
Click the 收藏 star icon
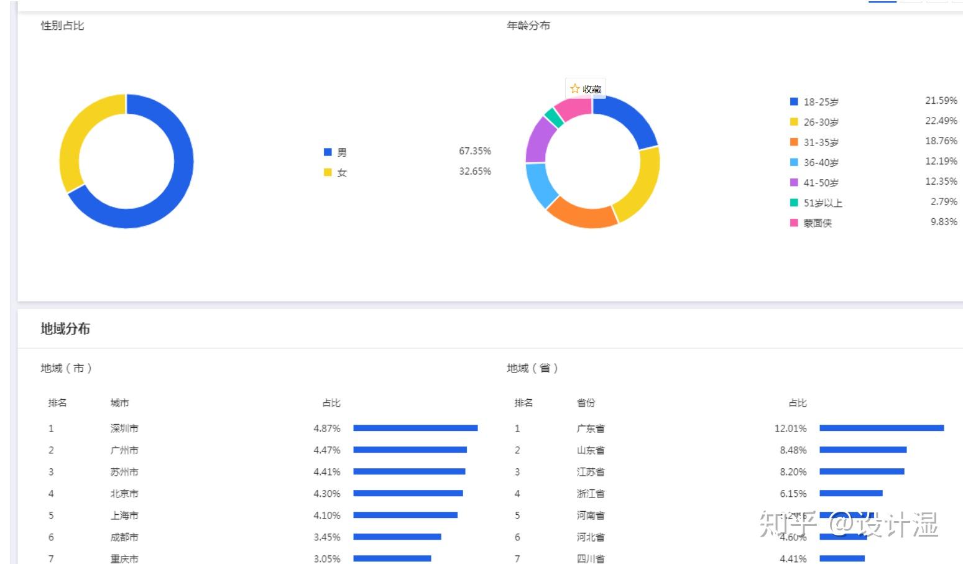point(574,89)
